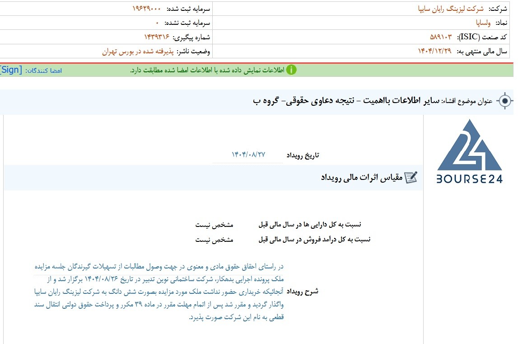Select the symbol value ولسایپا
Viewport: 518px width, 344px height.
pyautogui.click(x=483, y=23)
